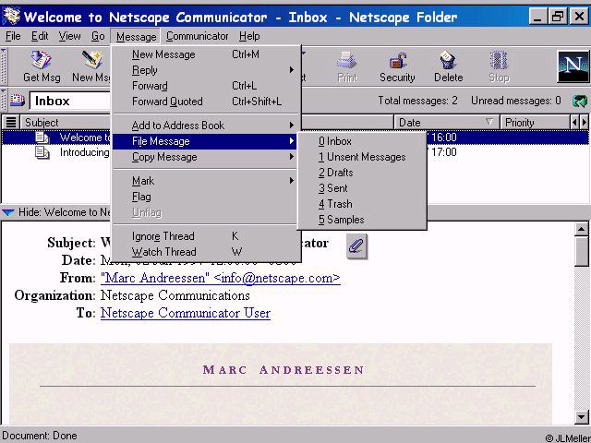Click the Document: Done status text

coord(40,436)
